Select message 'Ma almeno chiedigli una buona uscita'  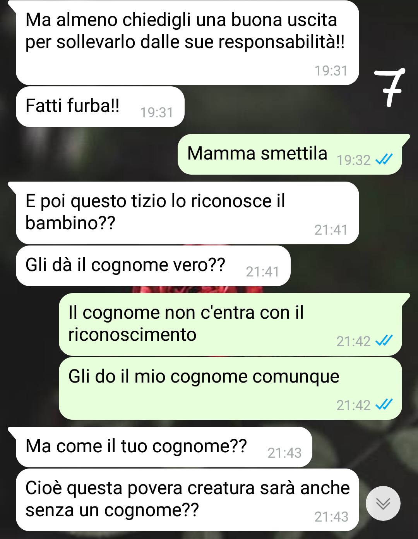click(x=187, y=43)
